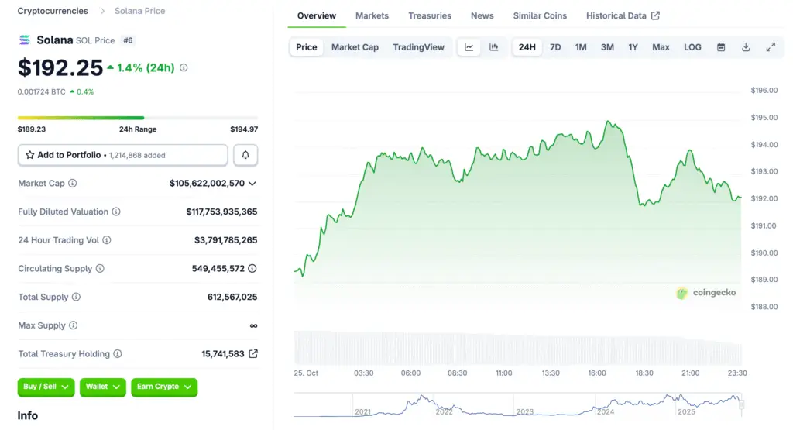Image resolution: width=793 pixels, height=430 pixels.
Task: Open the Earn Crypto dropdown
Action: [x=163, y=387]
